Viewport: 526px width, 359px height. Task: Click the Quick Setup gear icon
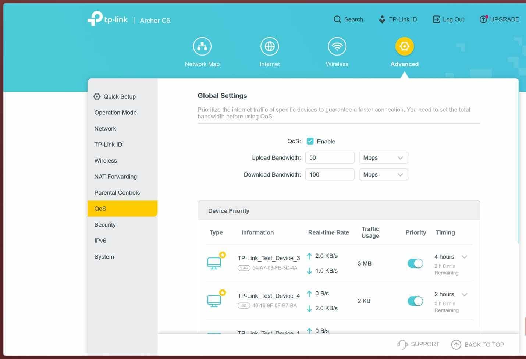tap(97, 96)
